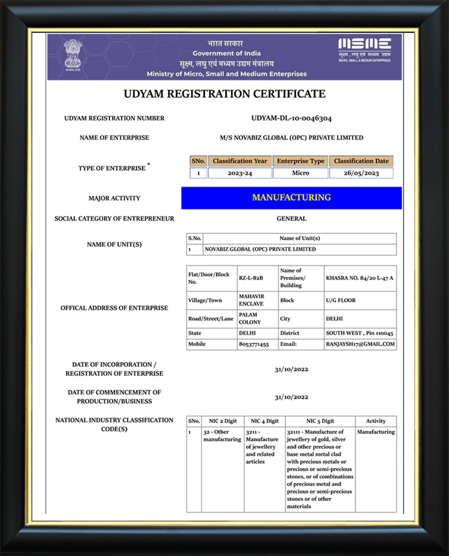Screen dimensions: 449x556
Task: Click commencement of business date 31/10/2022
Action: (292, 397)
